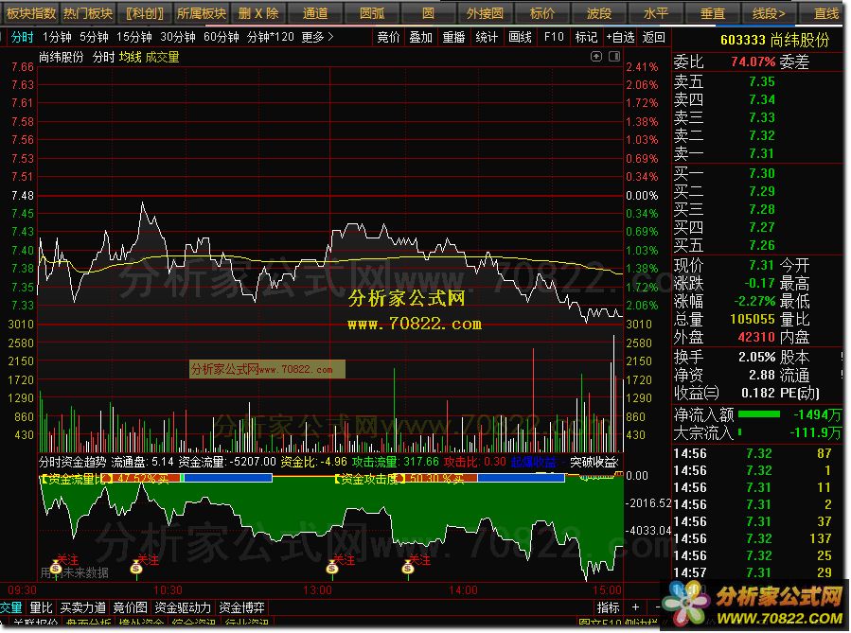851x633 pixels.
Task: Toggle the 叠加 overlay option
Action: coord(420,37)
